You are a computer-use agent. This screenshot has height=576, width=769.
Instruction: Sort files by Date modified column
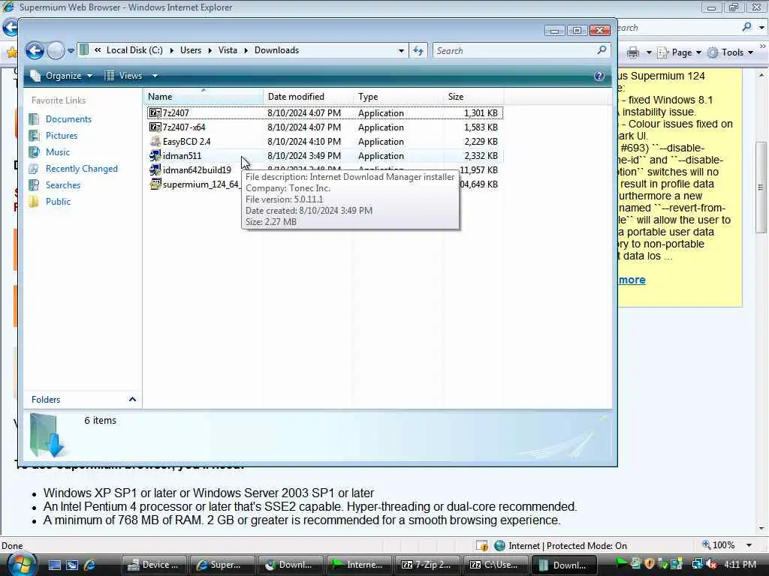coord(307,97)
